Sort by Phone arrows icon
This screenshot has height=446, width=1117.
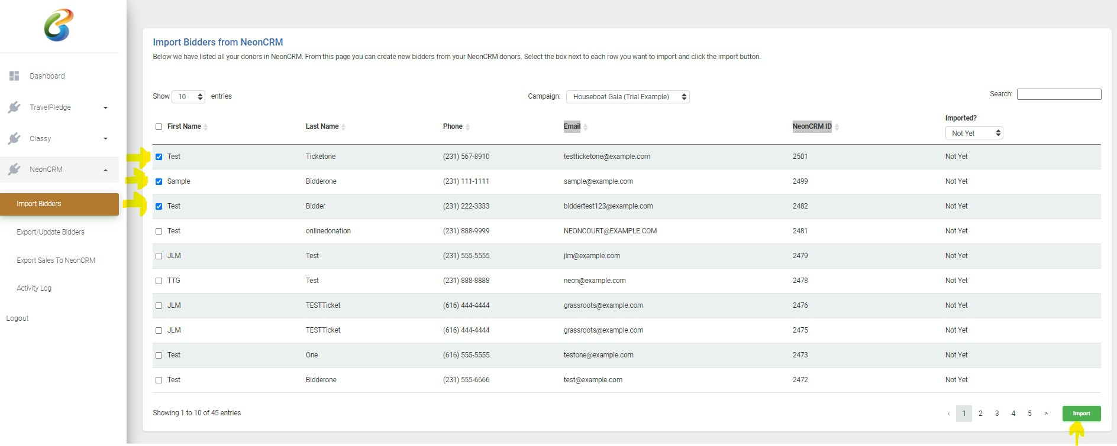[467, 127]
